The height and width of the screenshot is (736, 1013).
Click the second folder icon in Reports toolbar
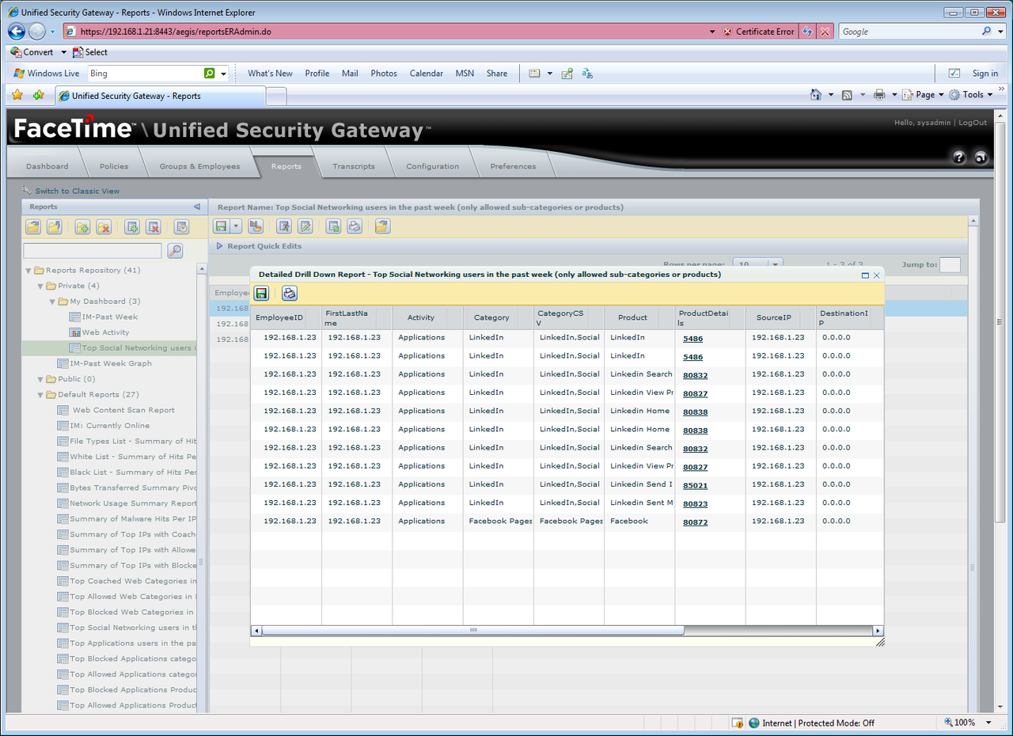tap(54, 227)
